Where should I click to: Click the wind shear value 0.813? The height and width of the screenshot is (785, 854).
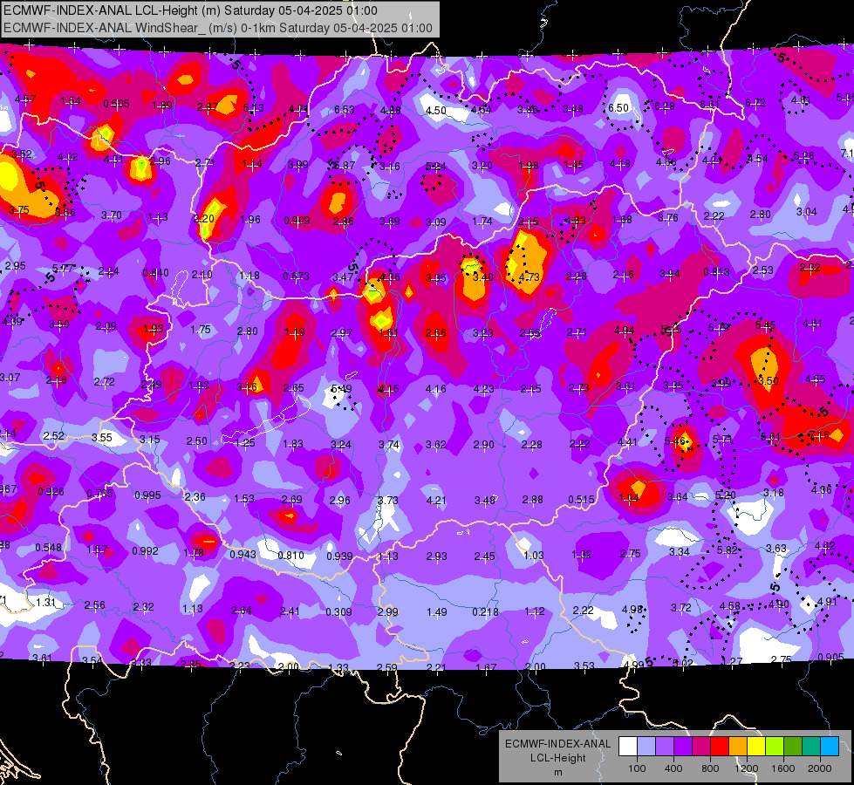pos(717,272)
